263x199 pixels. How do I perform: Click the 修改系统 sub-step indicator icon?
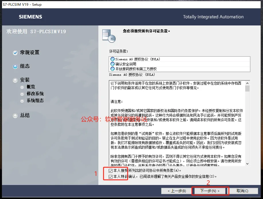click(22, 94)
